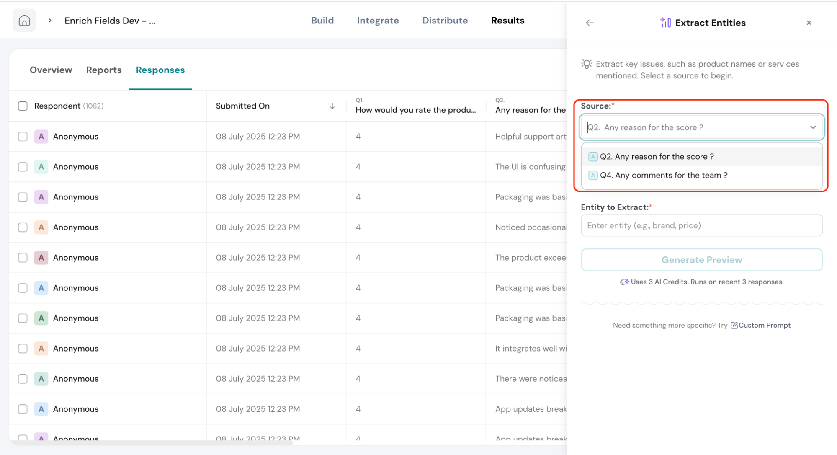Screen dimensions: 837x455
Task: Switch to the Overview tab
Action: click(51, 70)
